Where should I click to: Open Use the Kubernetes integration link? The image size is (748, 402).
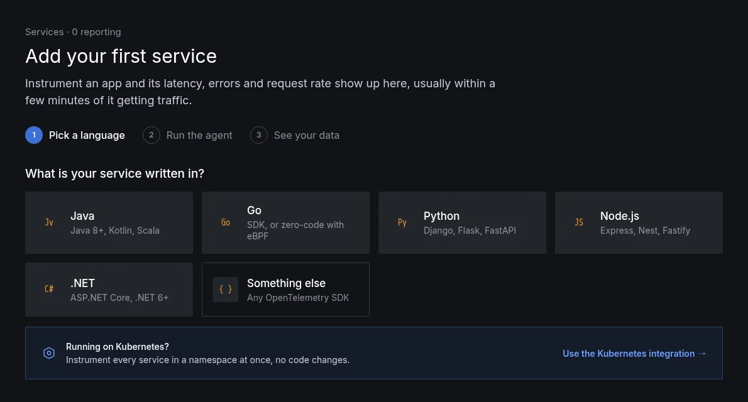[634, 354]
